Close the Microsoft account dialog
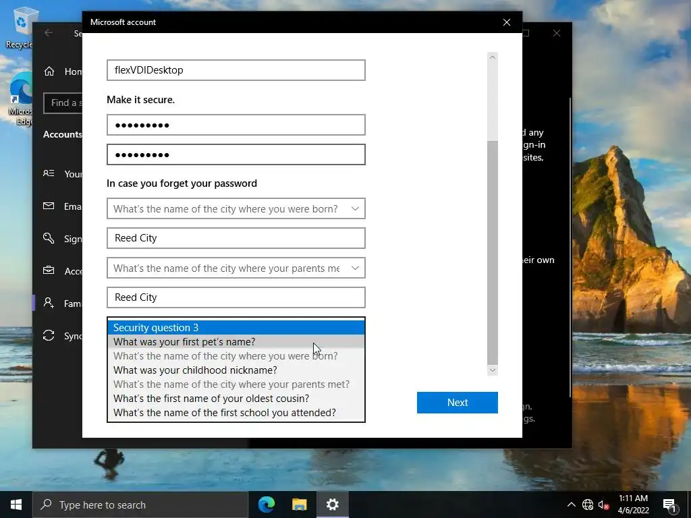This screenshot has width=691, height=518. (x=507, y=22)
